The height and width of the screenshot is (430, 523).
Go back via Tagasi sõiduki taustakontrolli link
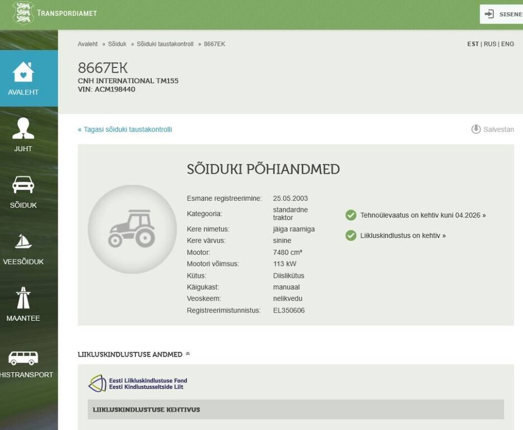pyautogui.click(x=125, y=129)
